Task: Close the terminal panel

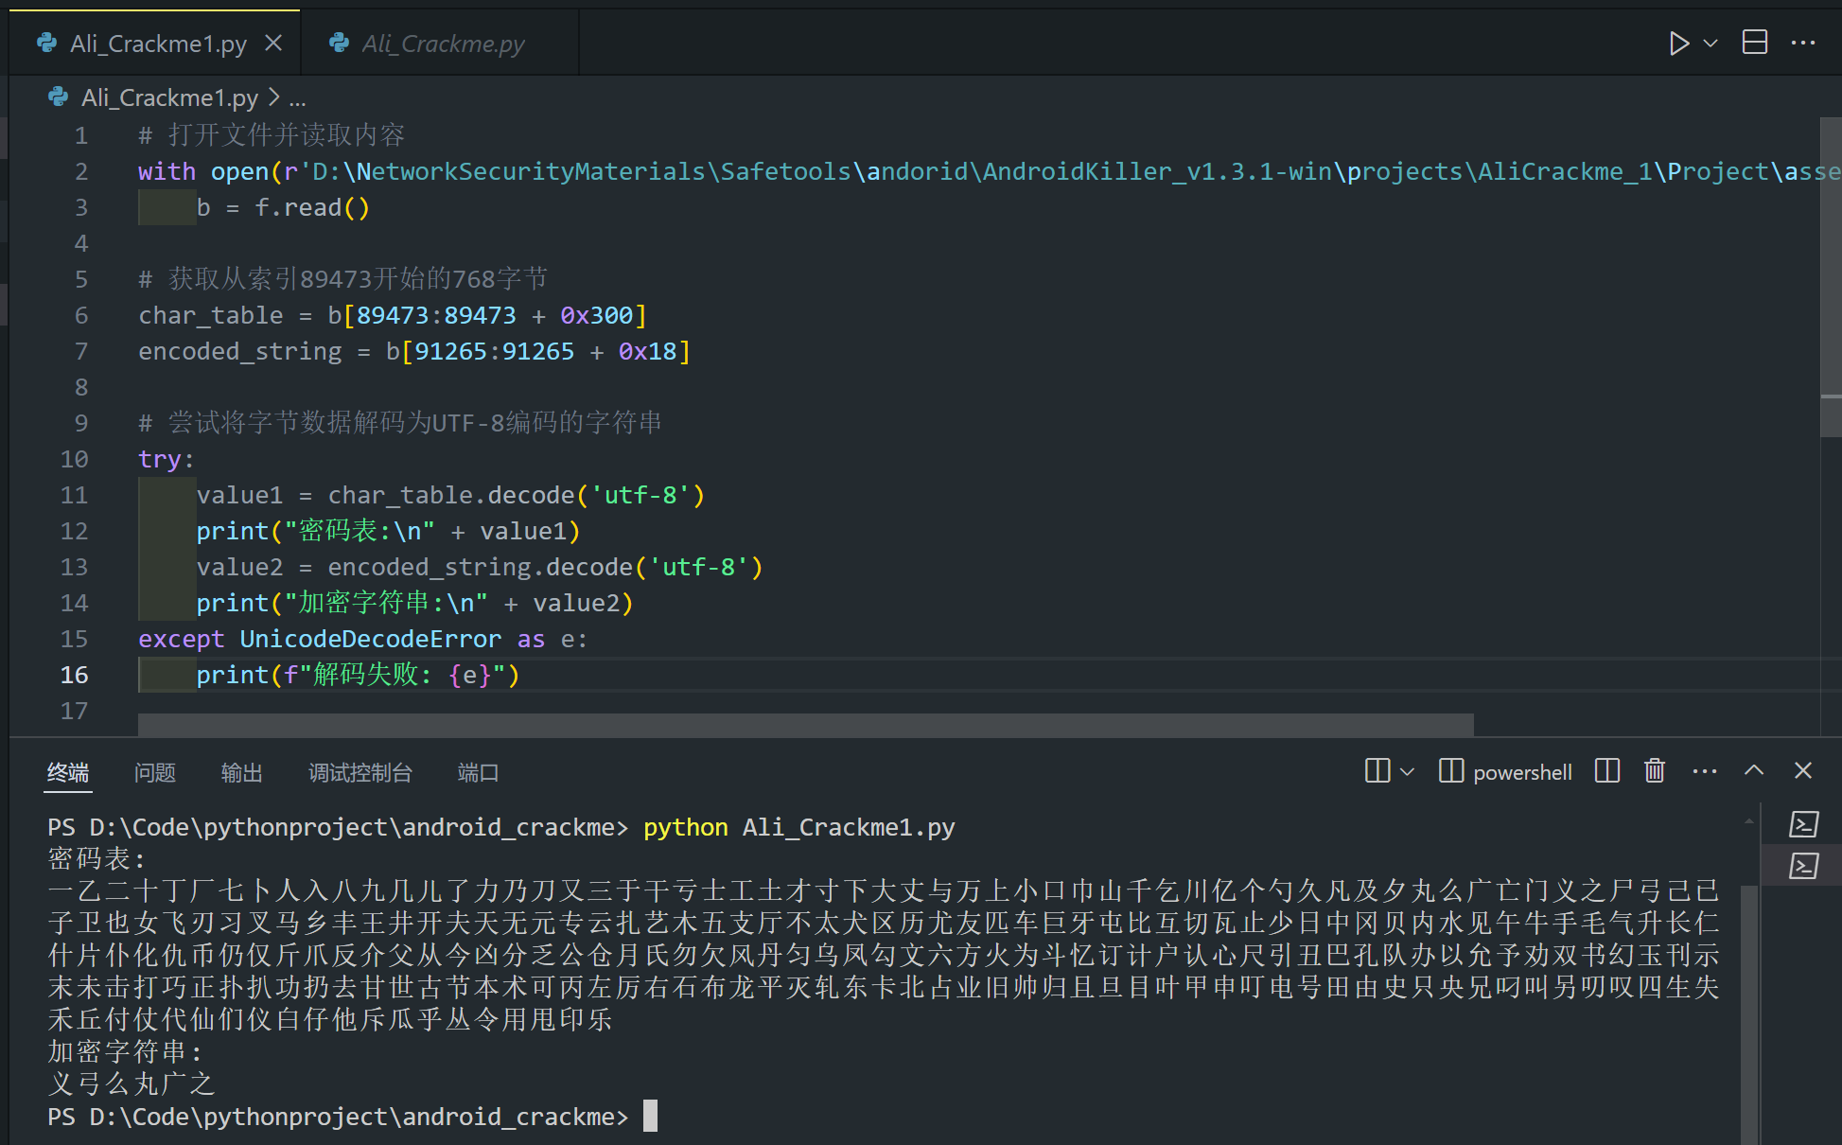Action: click(1803, 770)
